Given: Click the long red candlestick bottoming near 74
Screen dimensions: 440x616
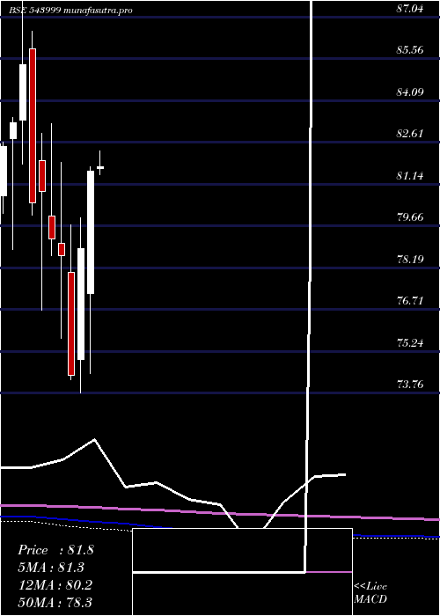Looking at the screenshot, I should [70, 323].
